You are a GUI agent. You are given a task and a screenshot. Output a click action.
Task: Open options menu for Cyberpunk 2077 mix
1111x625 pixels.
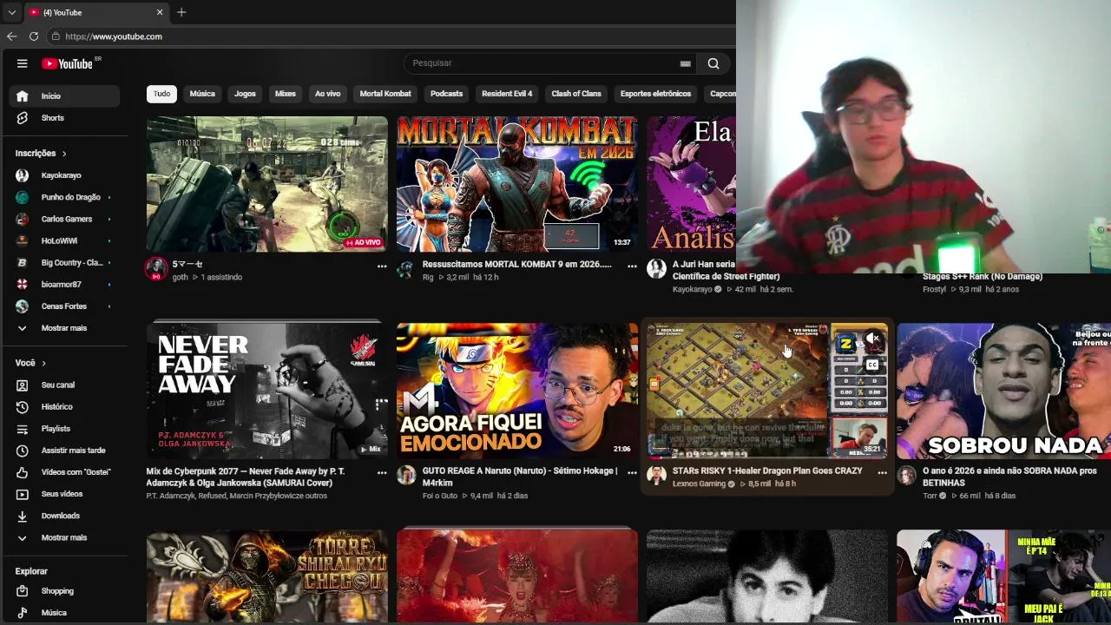click(x=382, y=473)
